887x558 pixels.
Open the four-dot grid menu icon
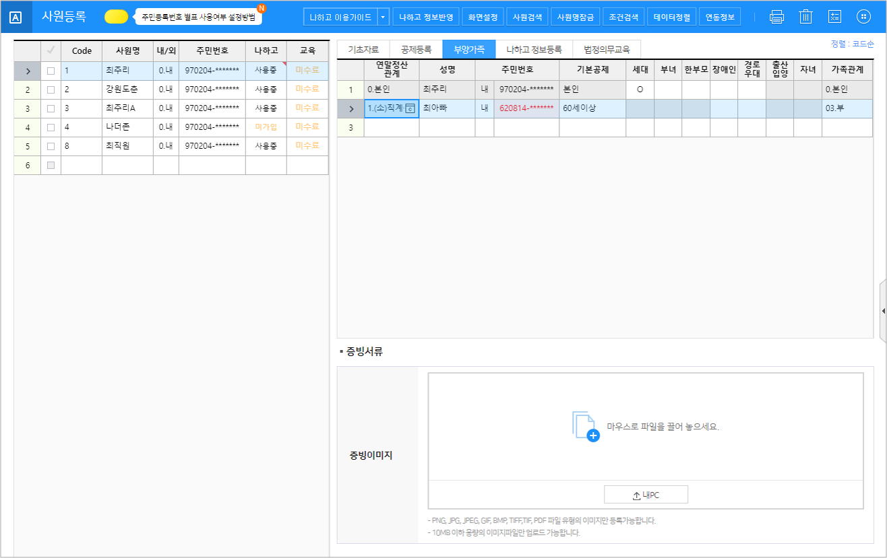coord(863,17)
